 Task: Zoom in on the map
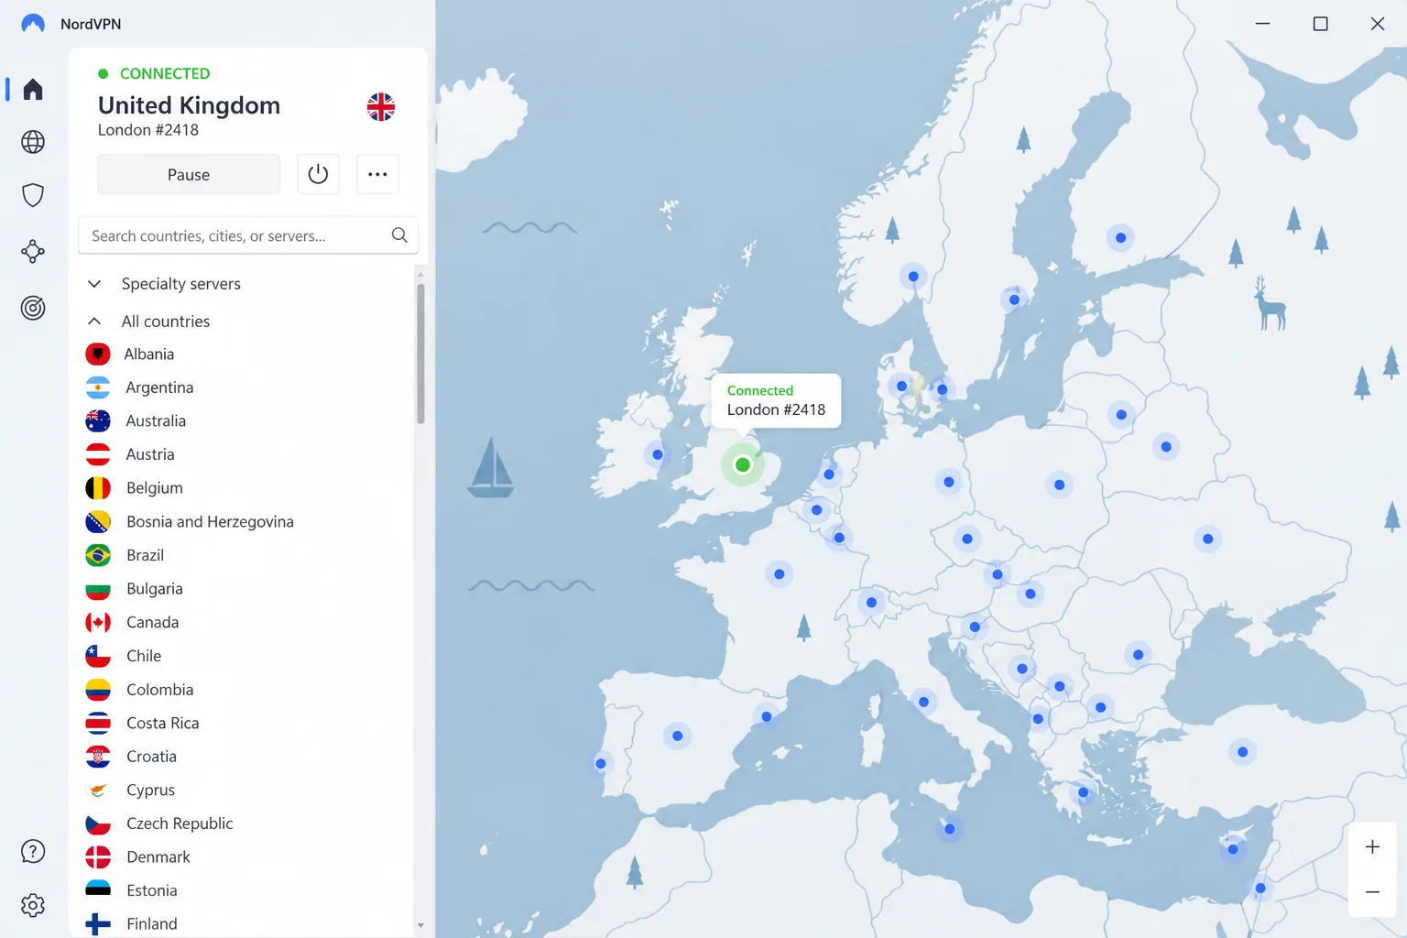coord(1372,847)
